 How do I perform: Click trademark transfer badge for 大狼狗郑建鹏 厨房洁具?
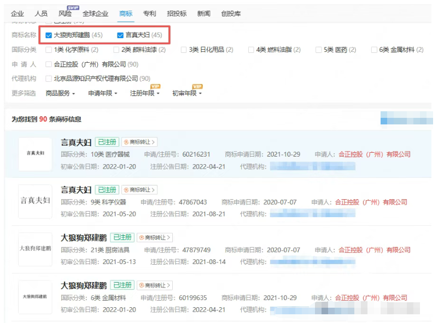click(154, 237)
